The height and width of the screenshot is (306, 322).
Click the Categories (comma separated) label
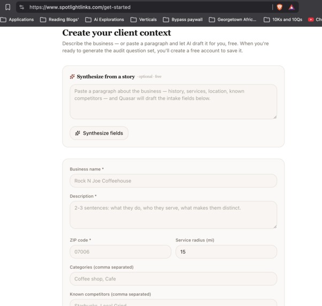[x=102, y=267]
